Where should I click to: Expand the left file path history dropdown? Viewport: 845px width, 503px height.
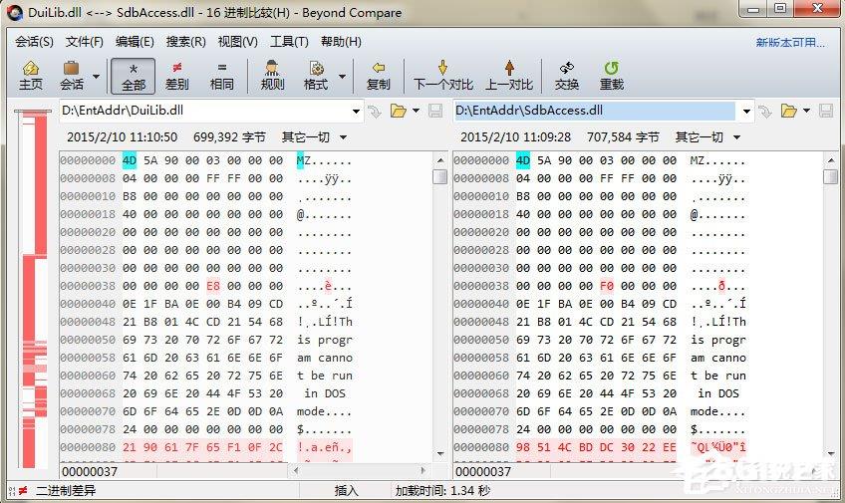click(356, 112)
